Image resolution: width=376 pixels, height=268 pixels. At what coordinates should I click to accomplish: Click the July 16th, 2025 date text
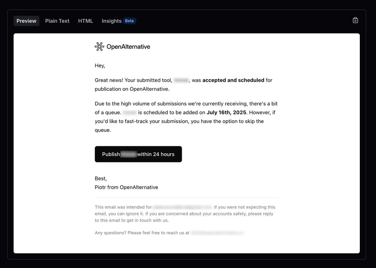tap(226, 112)
